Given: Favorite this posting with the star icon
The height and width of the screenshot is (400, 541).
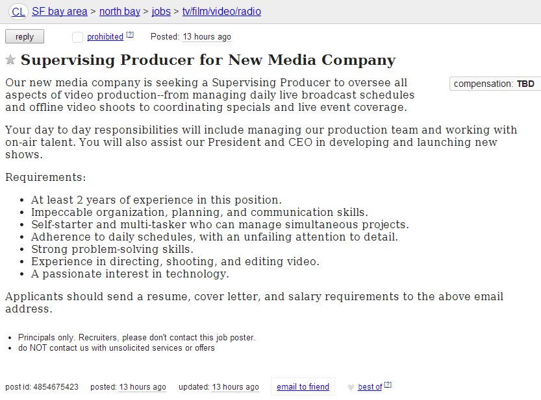Looking at the screenshot, I should pos(10,60).
